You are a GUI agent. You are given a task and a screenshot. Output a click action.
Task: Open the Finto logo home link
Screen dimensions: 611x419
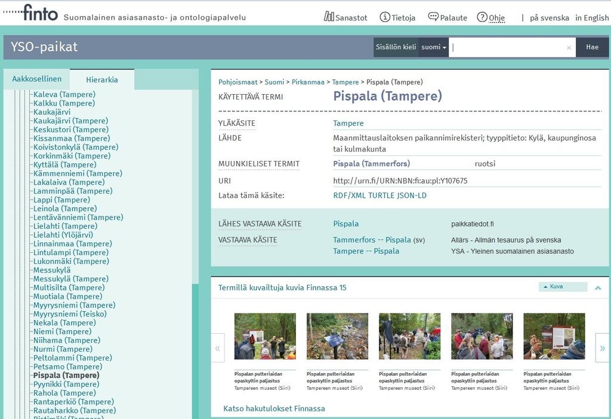pyautogui.click(x=31, y=13)
